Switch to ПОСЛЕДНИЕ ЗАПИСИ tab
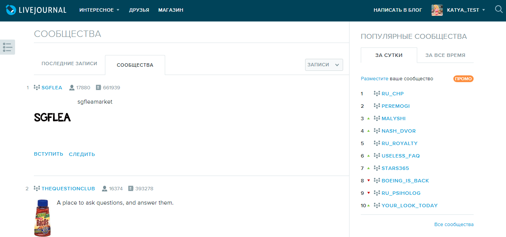This screenshot has width=506, height=237. (69, 64)
